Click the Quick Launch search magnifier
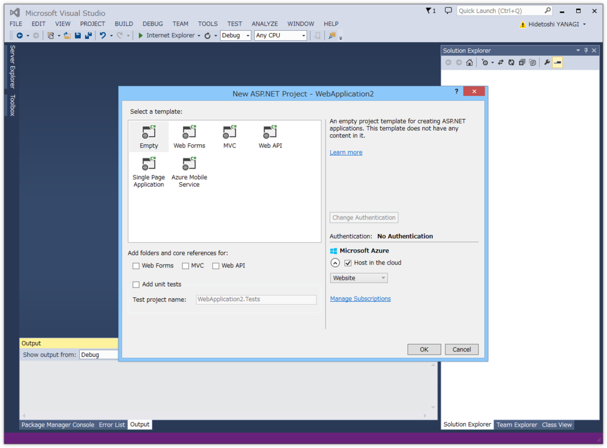This screenshot has width=607, height=448. pyautogui.click(x=547, y=11)
